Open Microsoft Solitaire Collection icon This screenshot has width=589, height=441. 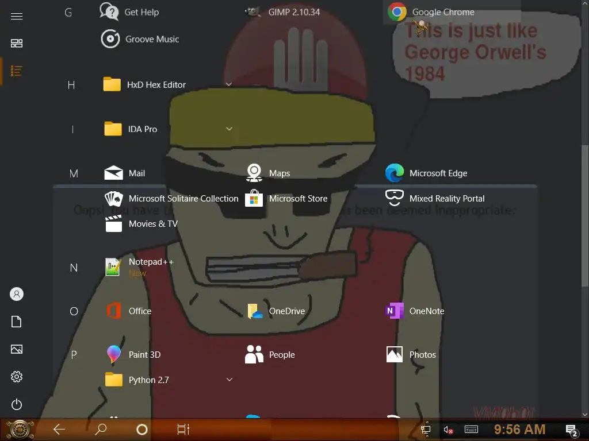tap(113, 198)
